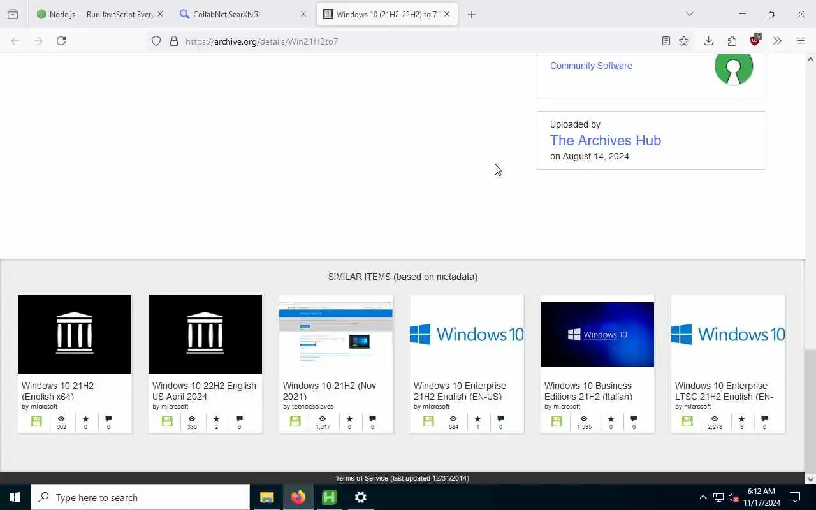Open the Firefox application menu
This screenshot has width=816, height=510.
801,41
